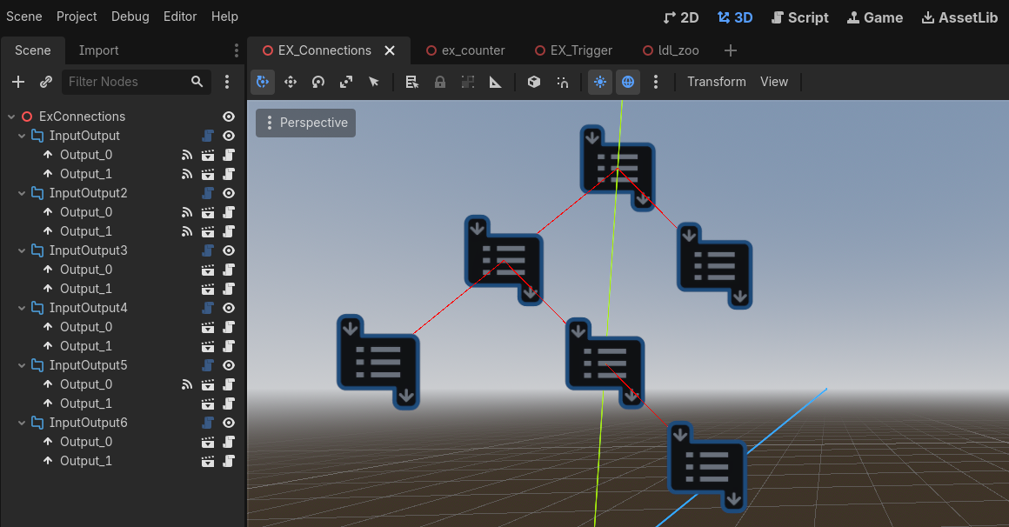
Task: Hide the InputOutput2 node
Action: click(x=229, y=193)
